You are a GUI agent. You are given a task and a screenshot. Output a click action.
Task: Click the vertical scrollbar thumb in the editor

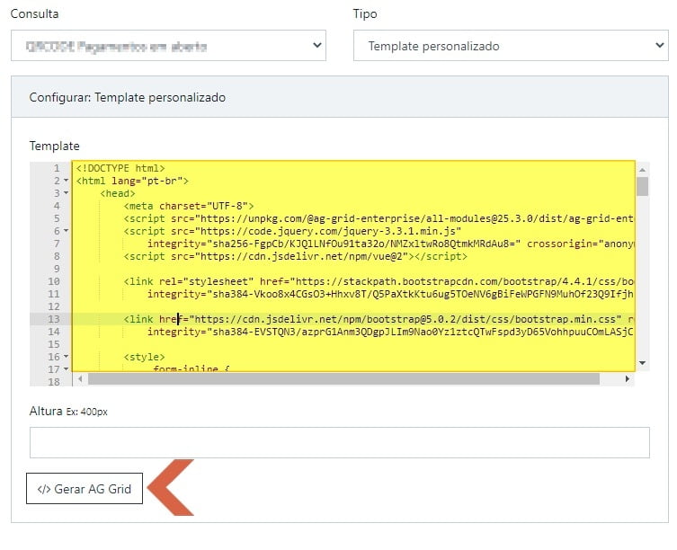click(x=642, y=186)
